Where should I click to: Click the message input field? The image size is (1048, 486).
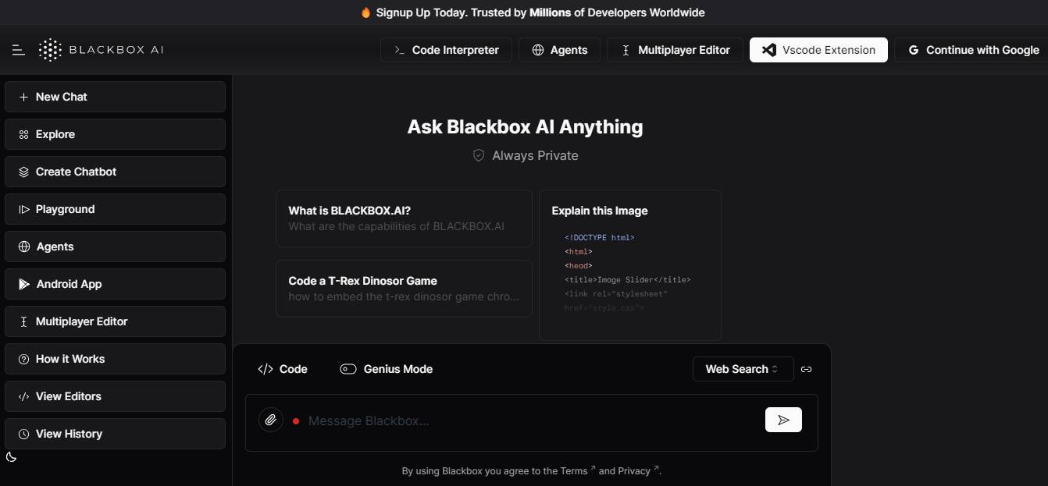coord(469,420)
